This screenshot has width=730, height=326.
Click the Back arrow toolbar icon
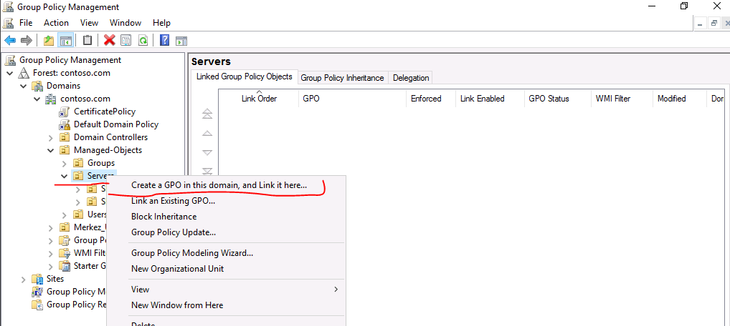(x=10, y=41)
